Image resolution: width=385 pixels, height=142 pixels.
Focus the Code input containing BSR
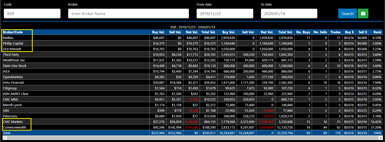pyautogui.click(x=32, y=13)
